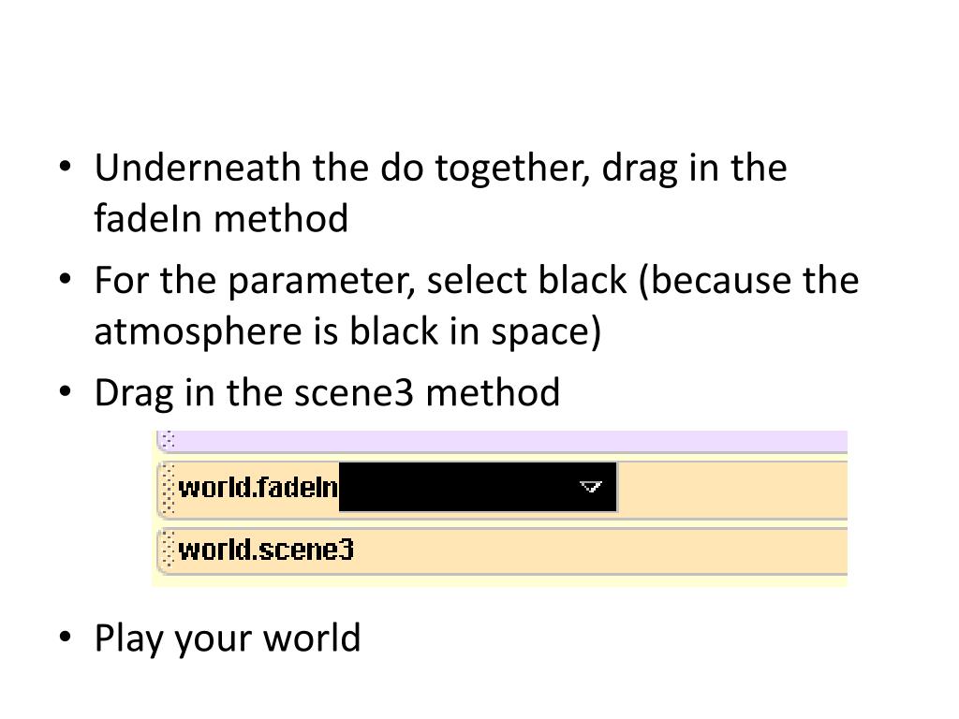Select the purple Do together bar
The width and height of the screenshot is (959, 719).
coord(502,441)
